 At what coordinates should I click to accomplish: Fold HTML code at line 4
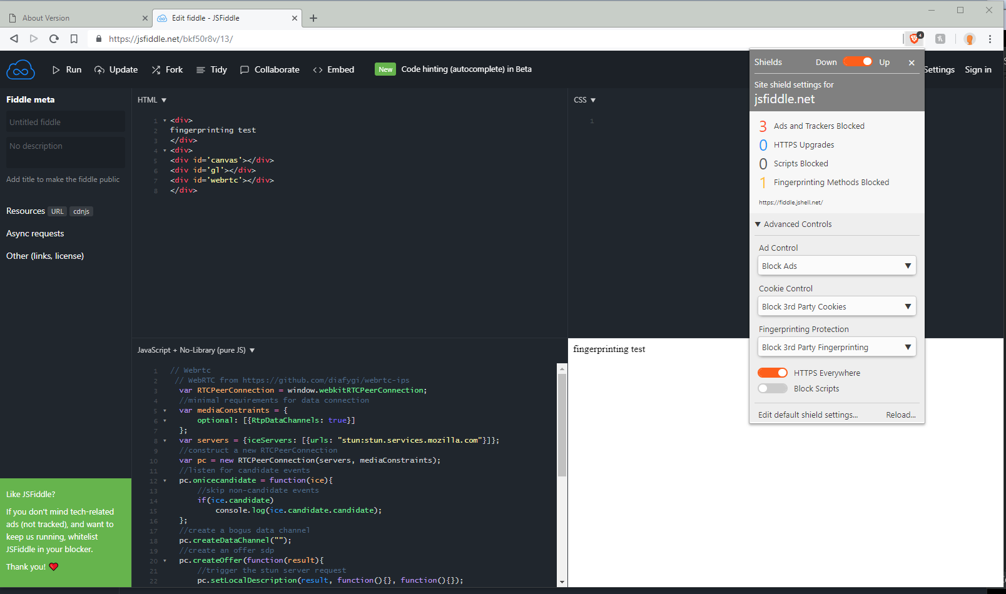click(165, 151)
